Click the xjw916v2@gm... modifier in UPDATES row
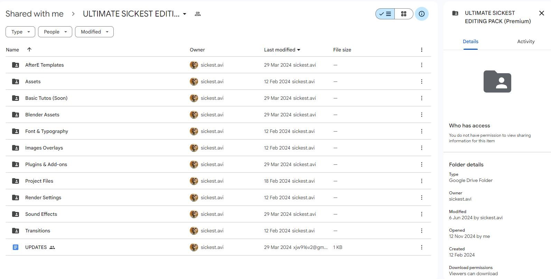The height and width of the screenshot is (279, 551). click(310, 247)
